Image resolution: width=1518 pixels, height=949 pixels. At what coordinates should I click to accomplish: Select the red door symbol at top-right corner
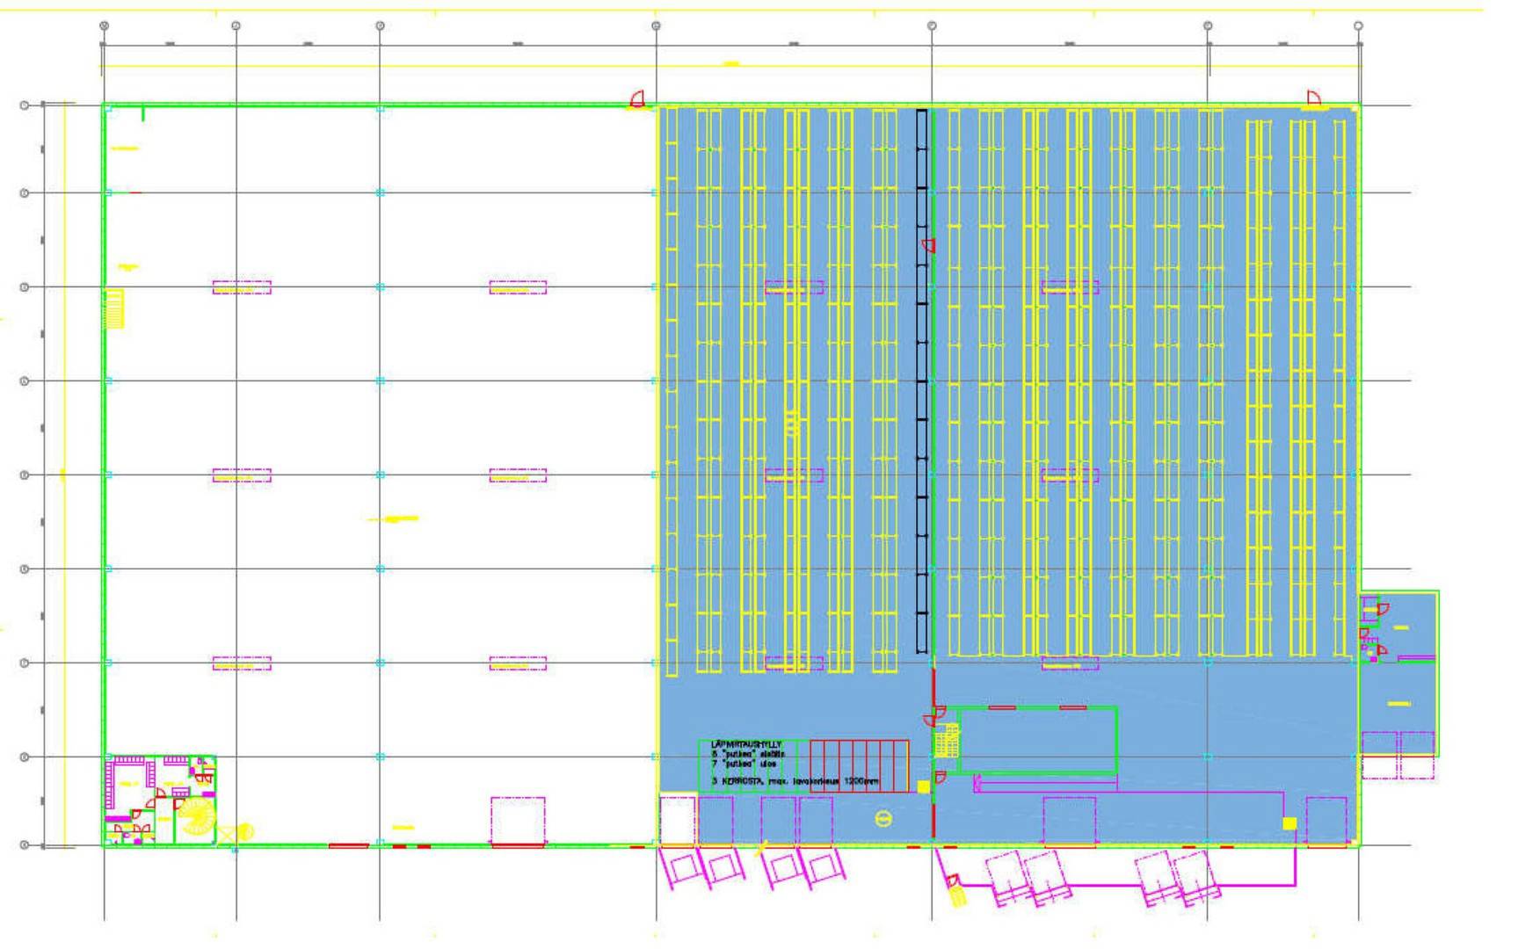pyautogui.click(x=1313, y=98)
